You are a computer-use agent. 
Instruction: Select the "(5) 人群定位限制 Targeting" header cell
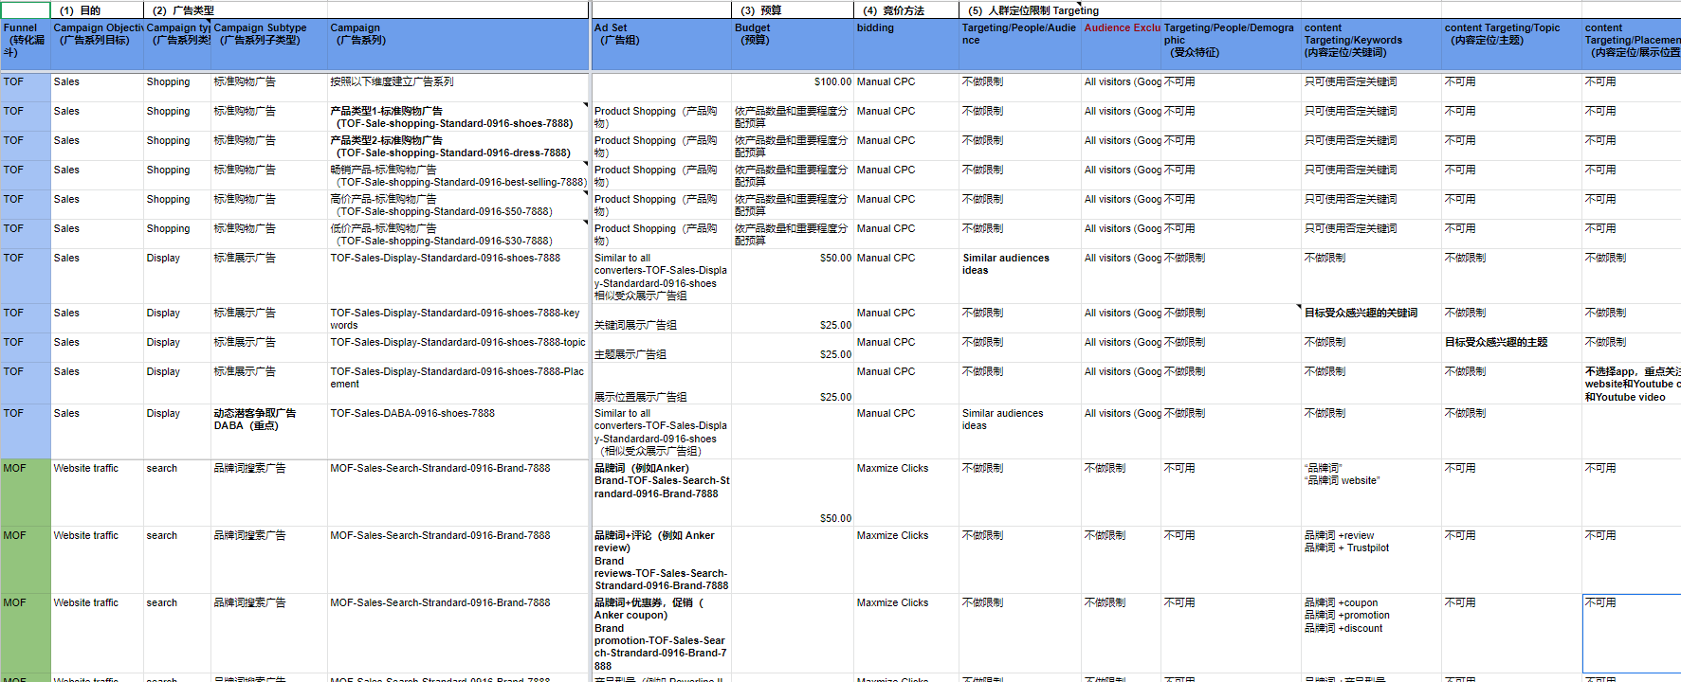tap(1043, 10)
